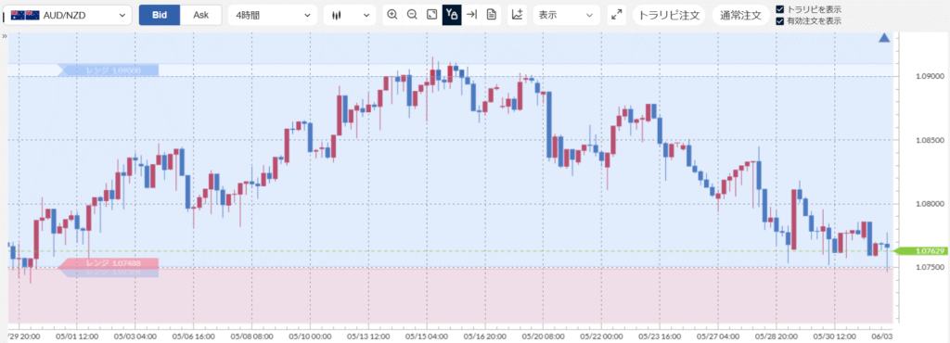This screenshot has height=343, width=950.
Task: Click the 05/23 16:00 time axis label
Action: 661,337
